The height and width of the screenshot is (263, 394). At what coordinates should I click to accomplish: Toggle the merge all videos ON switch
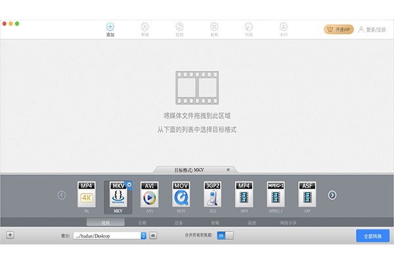[x=225, y=235]
